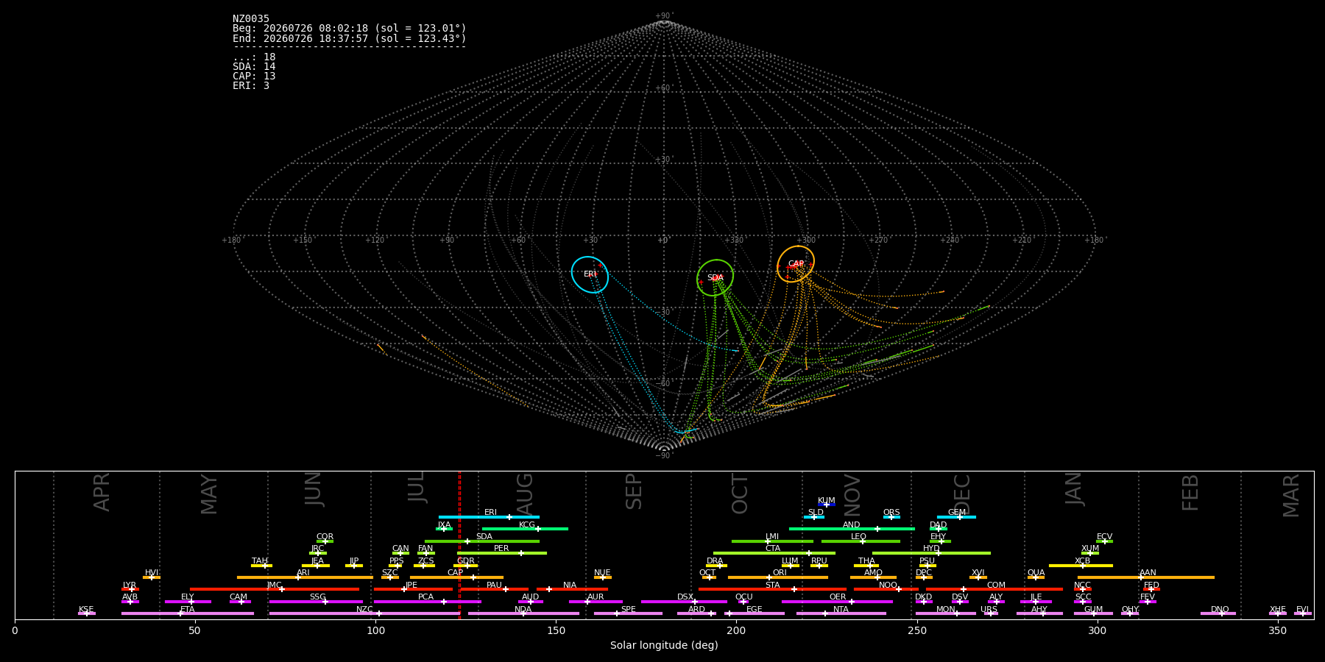Click the HYD shower label in the timeline
The width and height of the screenshot is (1325, 662).
[x=931, y=549]
